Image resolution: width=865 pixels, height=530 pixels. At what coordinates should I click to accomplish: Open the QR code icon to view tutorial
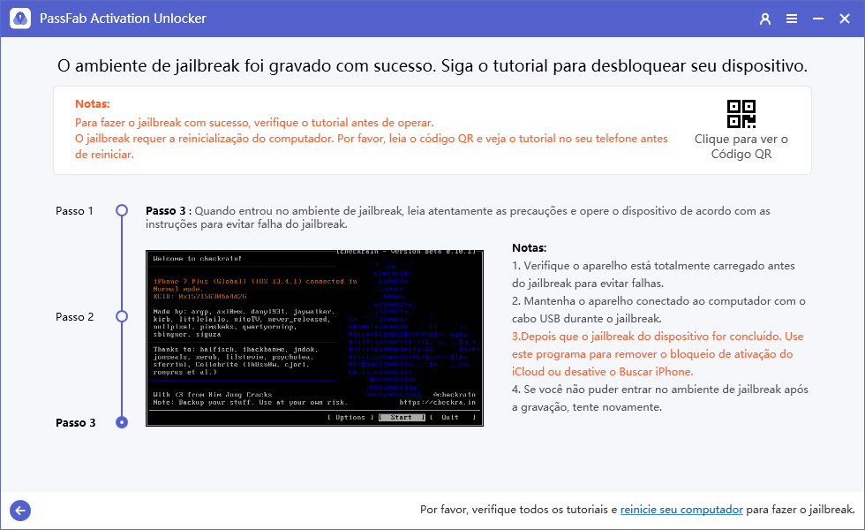pos(741,113)
